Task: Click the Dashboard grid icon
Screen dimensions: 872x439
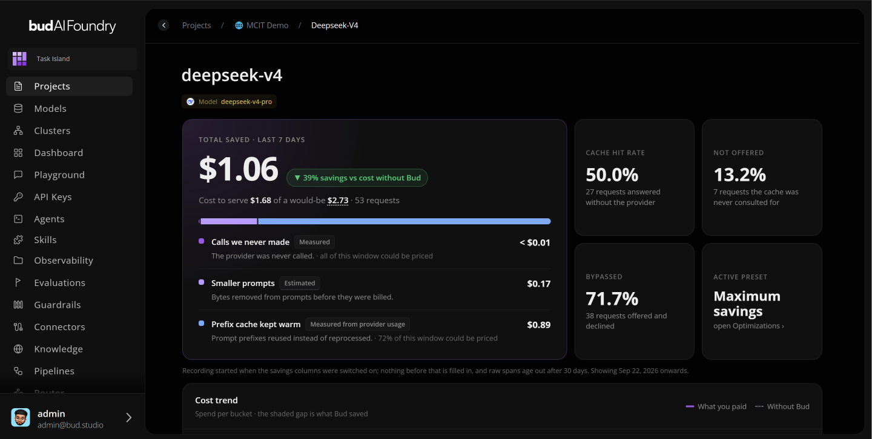Action: tap(18, 153)
